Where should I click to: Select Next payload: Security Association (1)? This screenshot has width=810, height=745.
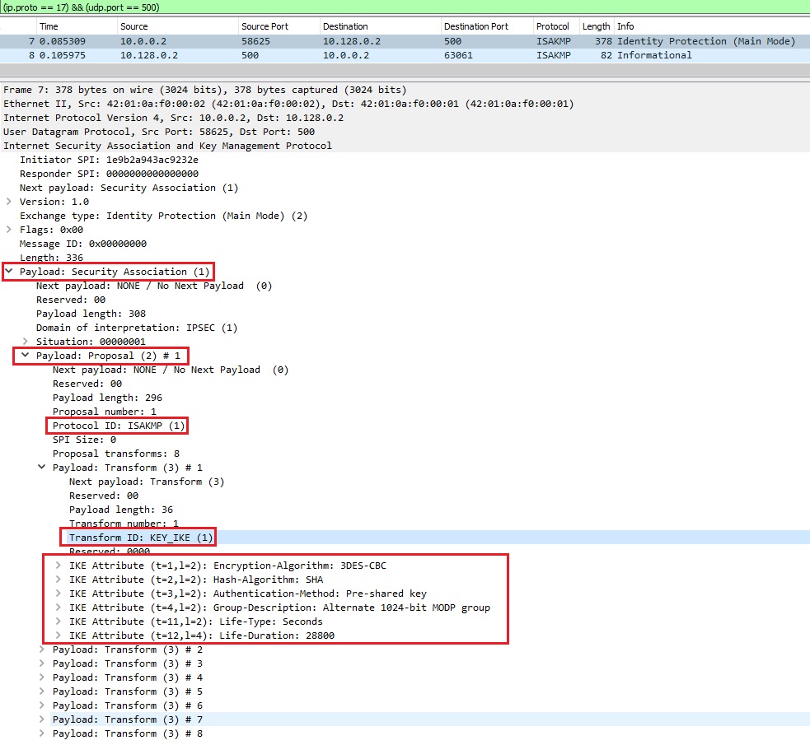click(x=129, y=188)
